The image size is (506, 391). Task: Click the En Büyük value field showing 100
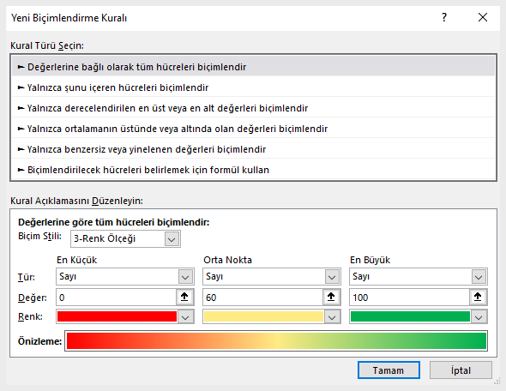pos(409,298)
